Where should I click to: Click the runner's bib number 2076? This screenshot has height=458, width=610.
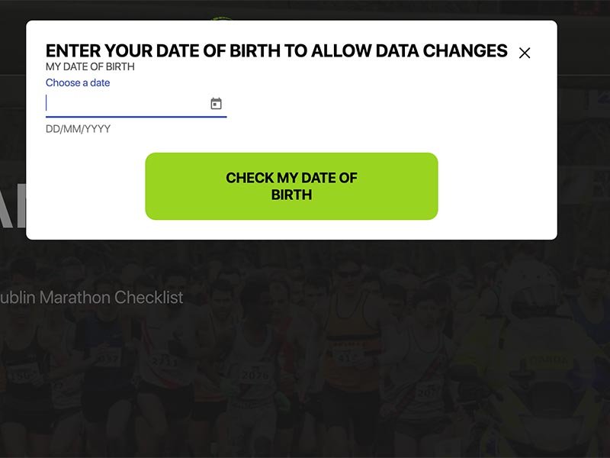[255, 375]
